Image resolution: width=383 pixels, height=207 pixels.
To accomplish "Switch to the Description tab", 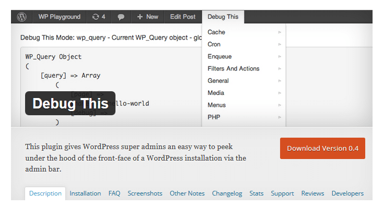I will pos(45,193).
